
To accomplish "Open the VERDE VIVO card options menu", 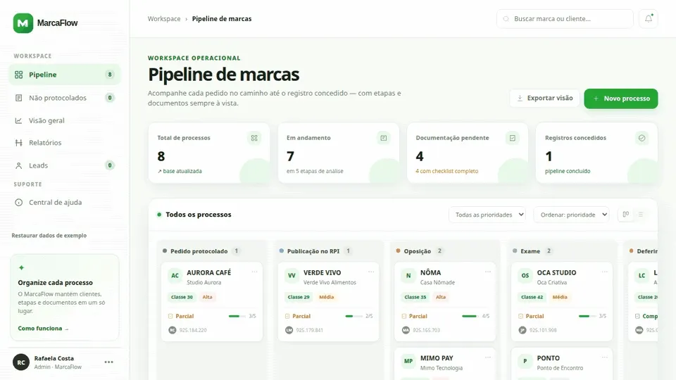I will [x=371, y=272].
